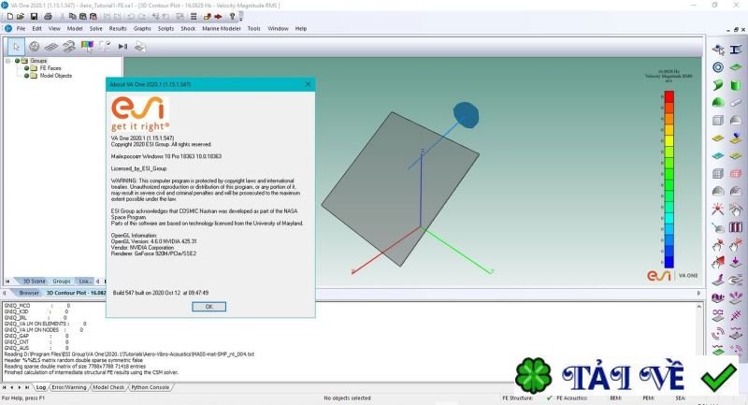Open the Model menu
Screen dimensions: 748x405
pyautogui.click(x=75, y=29)
